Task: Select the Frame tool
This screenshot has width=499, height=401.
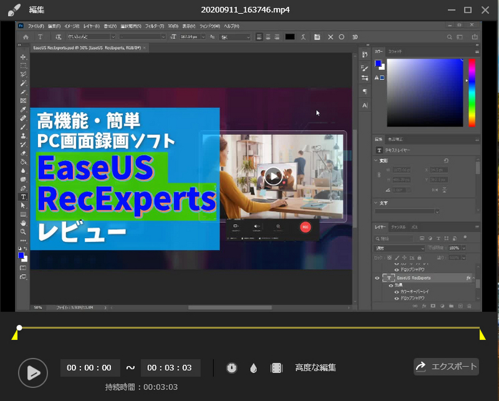Action: click(23, 101)
